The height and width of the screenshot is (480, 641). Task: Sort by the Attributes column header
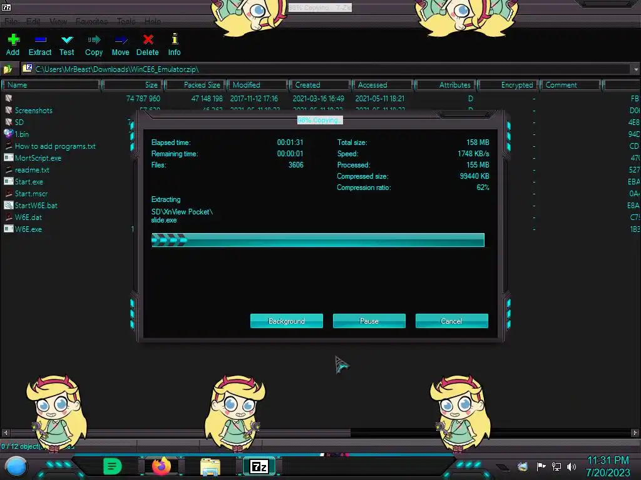(x=446, y=85)
